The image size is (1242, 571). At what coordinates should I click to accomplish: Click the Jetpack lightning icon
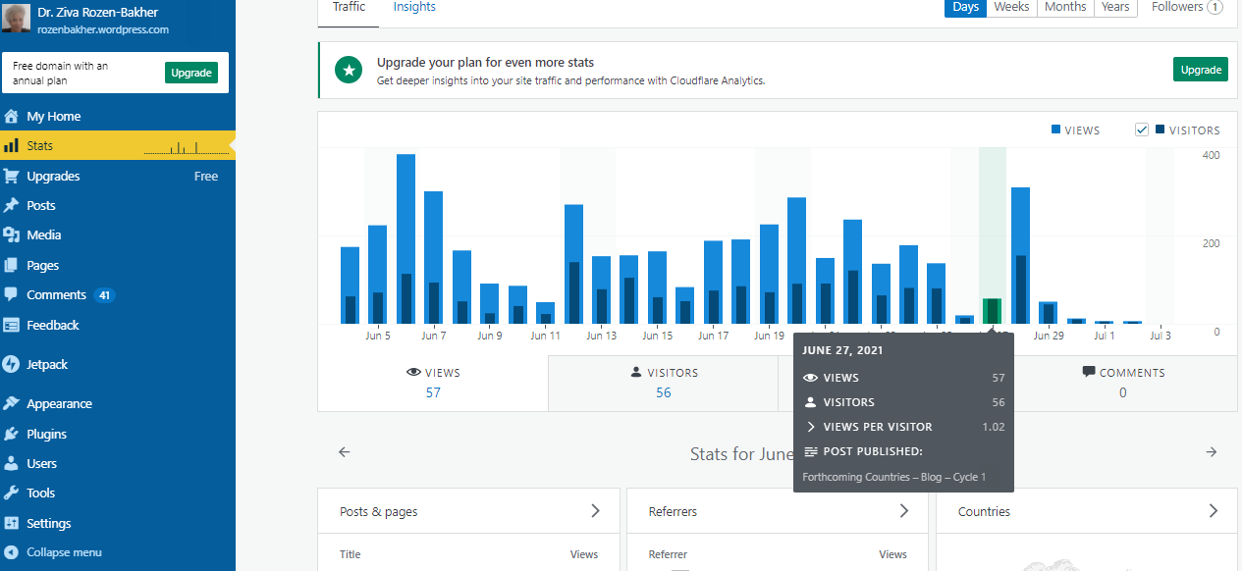11,364
